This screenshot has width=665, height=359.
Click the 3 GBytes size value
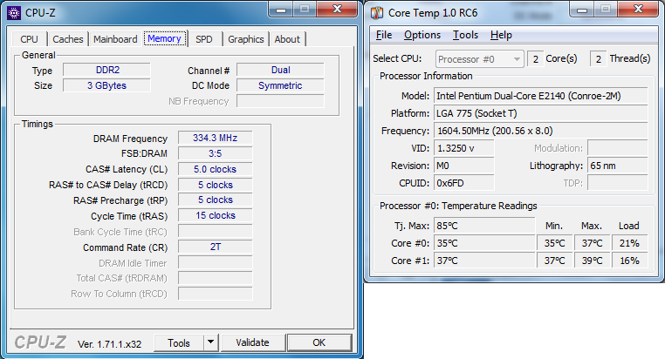click(106, 85)
